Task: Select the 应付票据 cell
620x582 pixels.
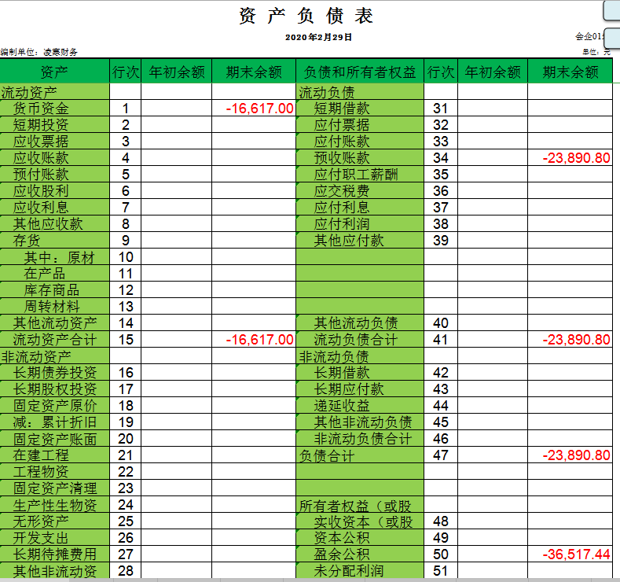Action: [x=360, y=124]
